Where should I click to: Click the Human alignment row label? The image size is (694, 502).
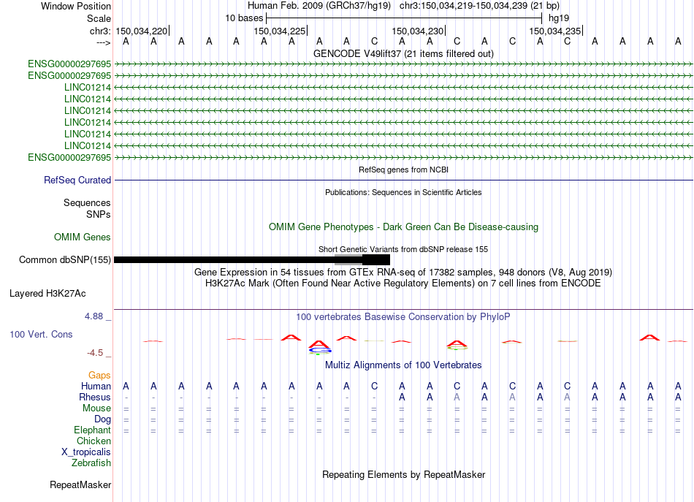(96, 387)
